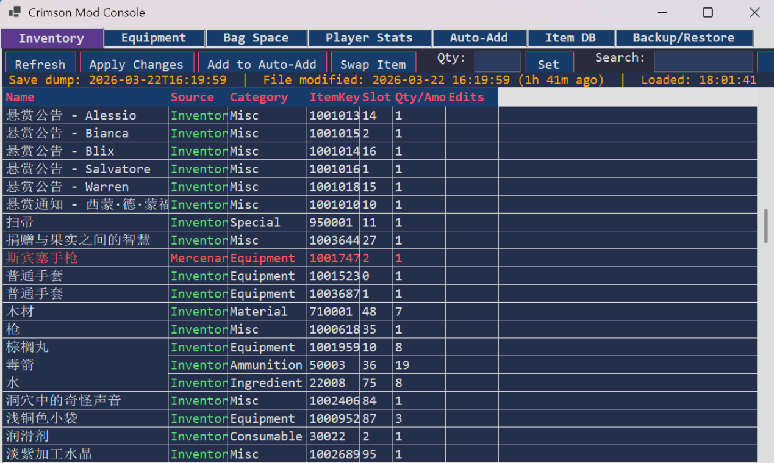Sort by the Name column header
Viewport: 774px width, 463px height.
coord(20,98)
